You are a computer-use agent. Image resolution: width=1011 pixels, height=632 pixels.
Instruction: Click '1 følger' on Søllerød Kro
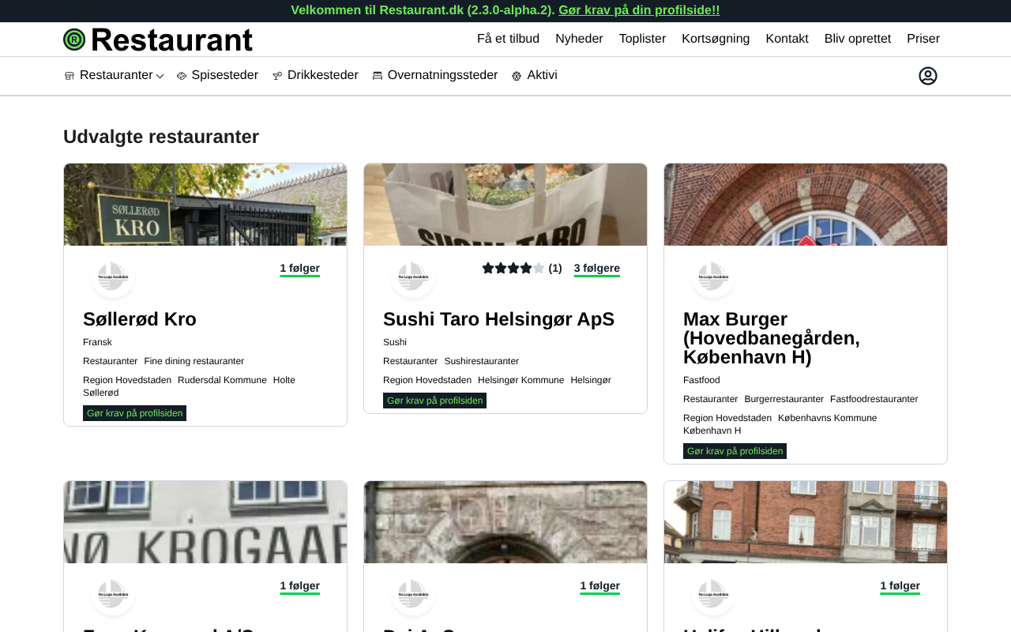(x=300, y=269)
